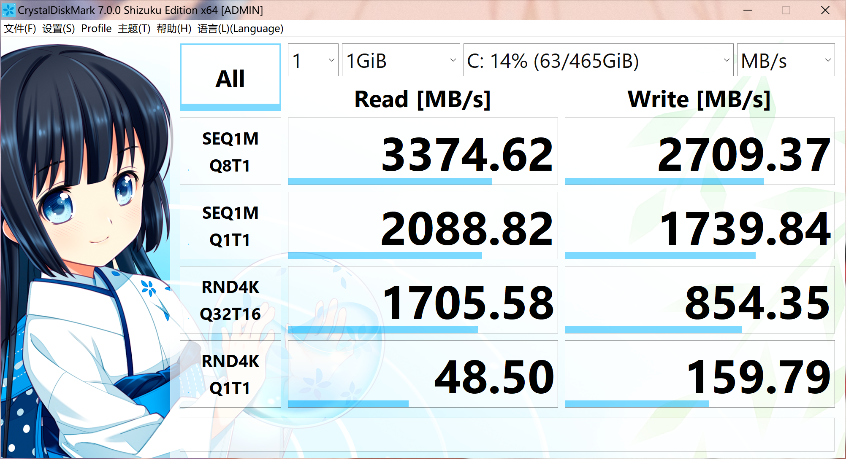Viewport: 846px width, 459px height.
Task: Expand the MB/s unit dropdown
Action: tap(785, 60)
